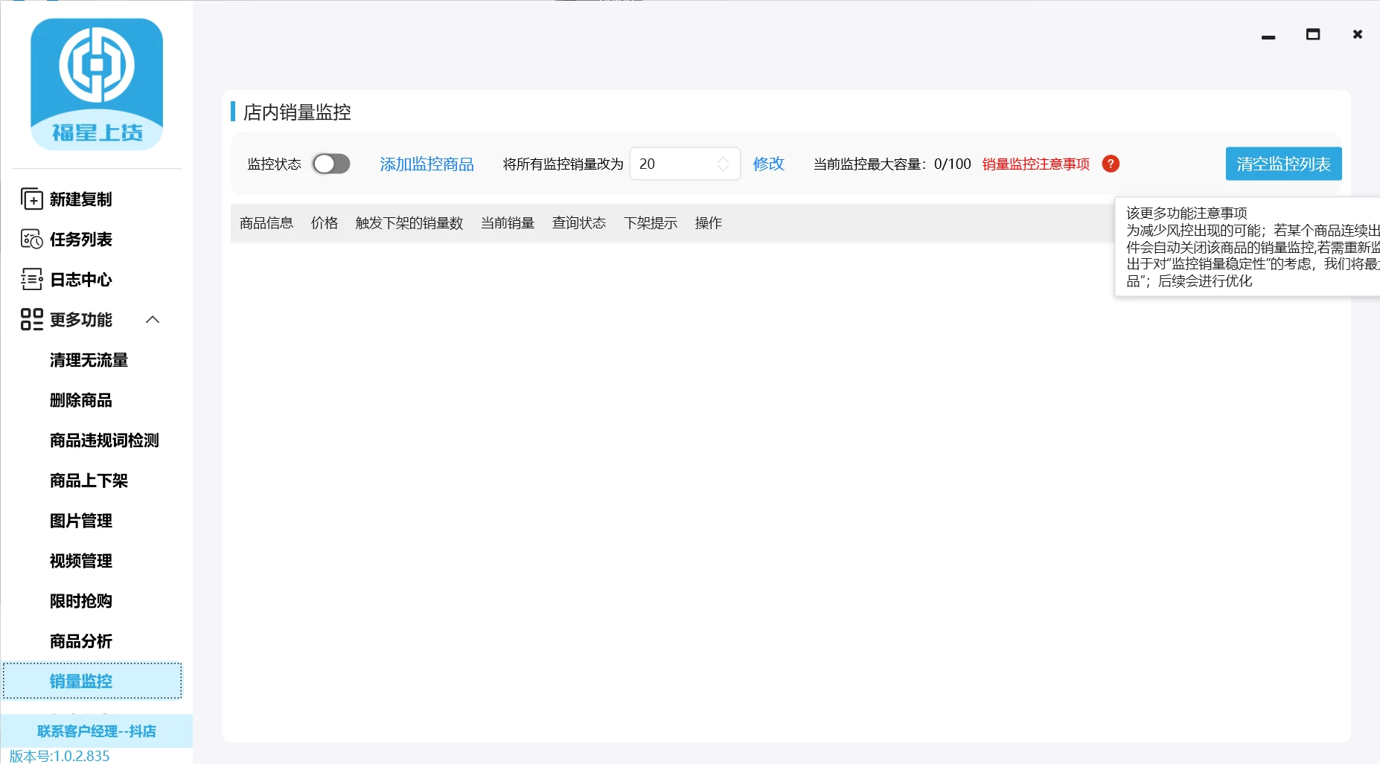The width and height of the screenshot is (1380, 764).
Task: Click the 当前监控最大容量: 0/100 text
Action: [892, 164]
